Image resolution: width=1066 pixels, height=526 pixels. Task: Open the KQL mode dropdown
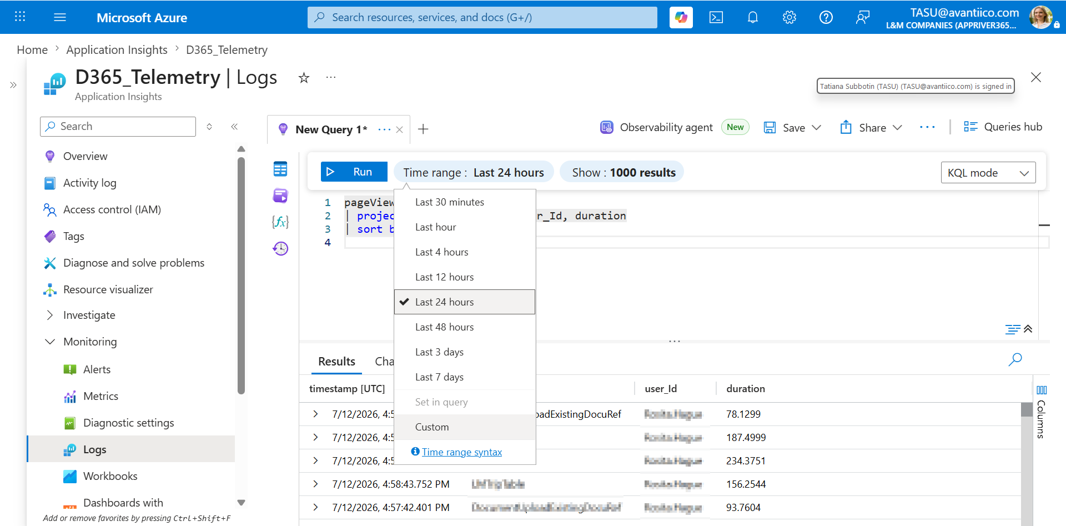pos(988,173)
